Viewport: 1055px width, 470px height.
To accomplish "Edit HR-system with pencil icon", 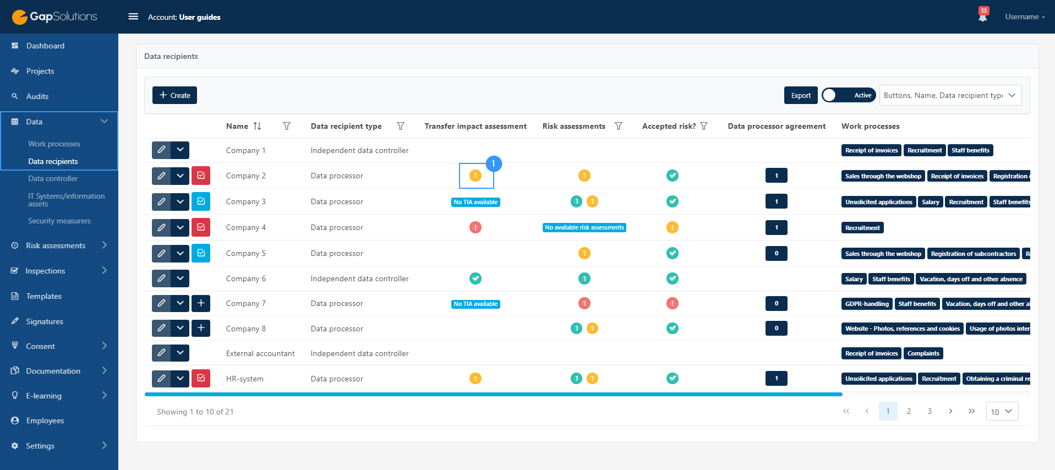I will point(161,379).
